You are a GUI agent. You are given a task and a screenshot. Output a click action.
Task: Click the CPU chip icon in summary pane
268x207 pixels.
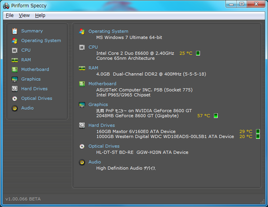coord(82,47)
